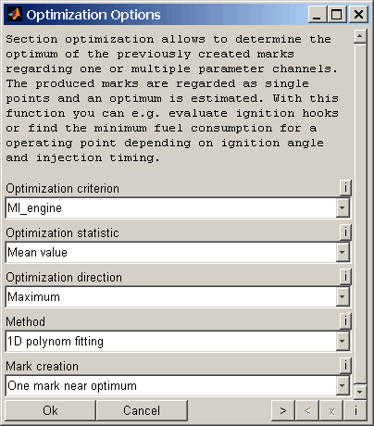The height and width of the screenshot is (426, 374).
Task: Click the 'x' button next to arrows
Action: click(331, 410)
